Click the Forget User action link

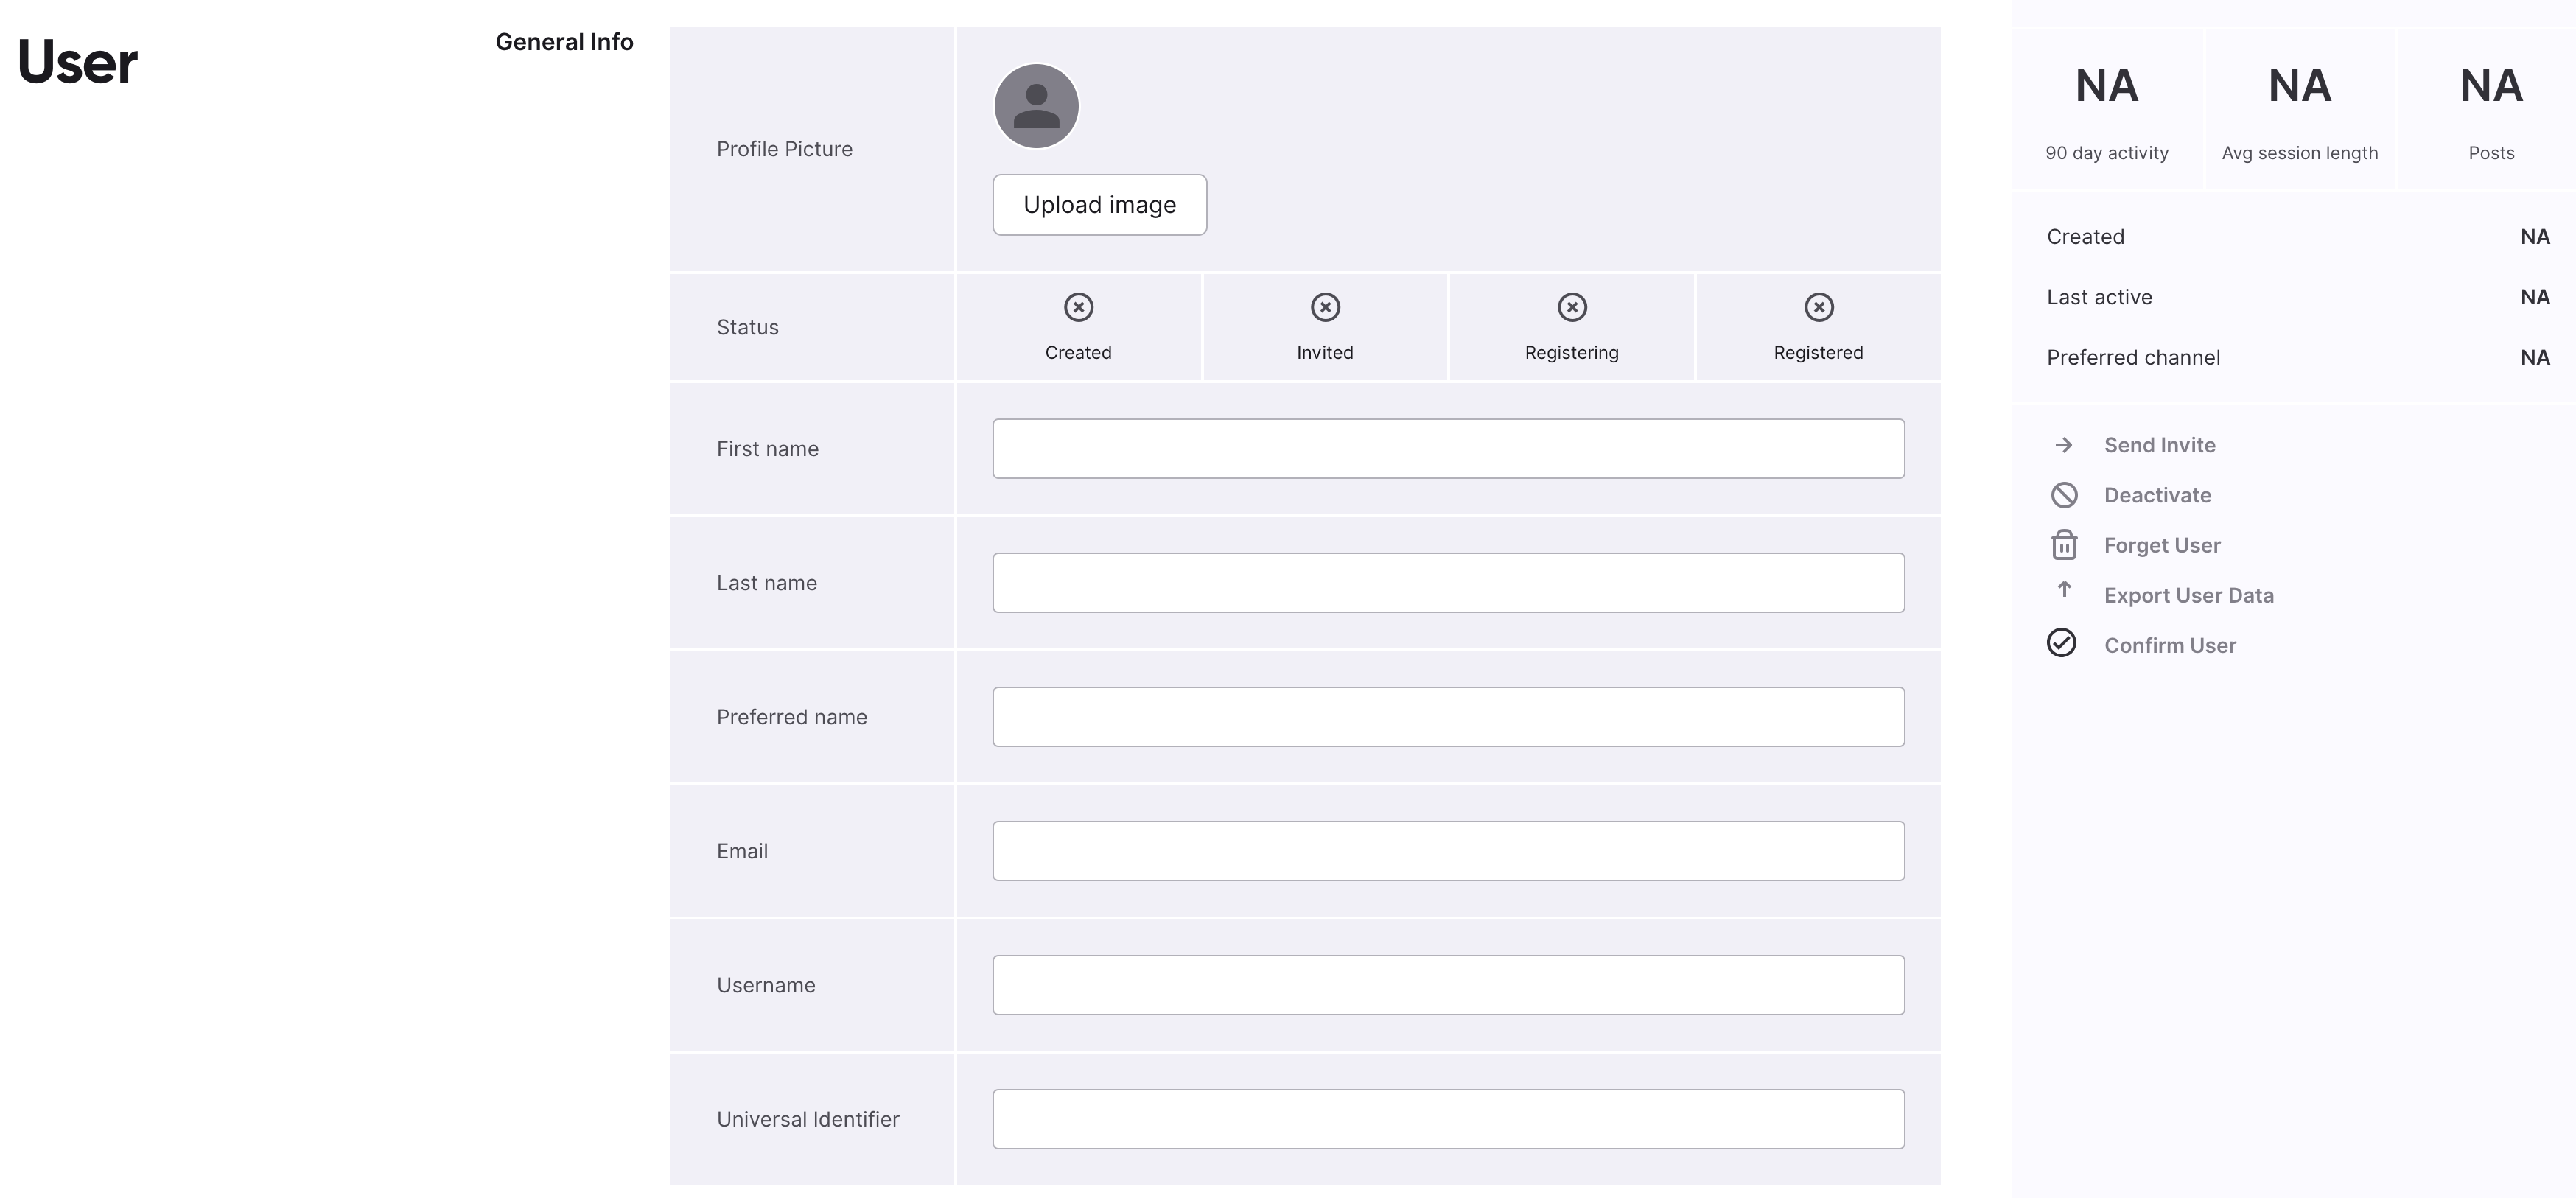tap(2162, 545)
